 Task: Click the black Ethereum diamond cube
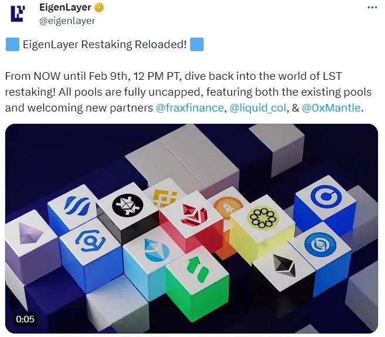click(285, 266)
